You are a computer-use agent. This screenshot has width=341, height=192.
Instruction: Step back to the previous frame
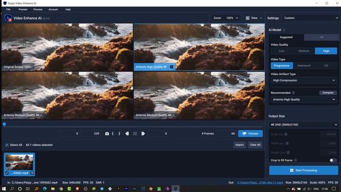click(x=127, y=134)
